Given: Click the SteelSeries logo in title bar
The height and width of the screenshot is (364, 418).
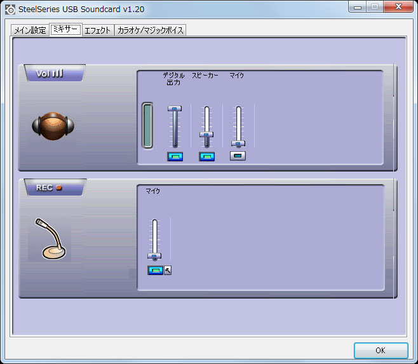Looking at the screenshot, I should (10, 10).
